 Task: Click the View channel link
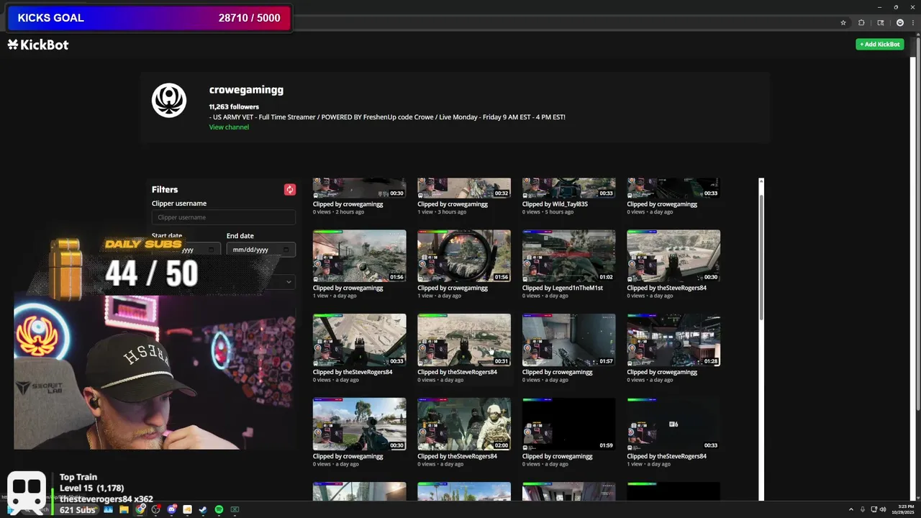229,127
